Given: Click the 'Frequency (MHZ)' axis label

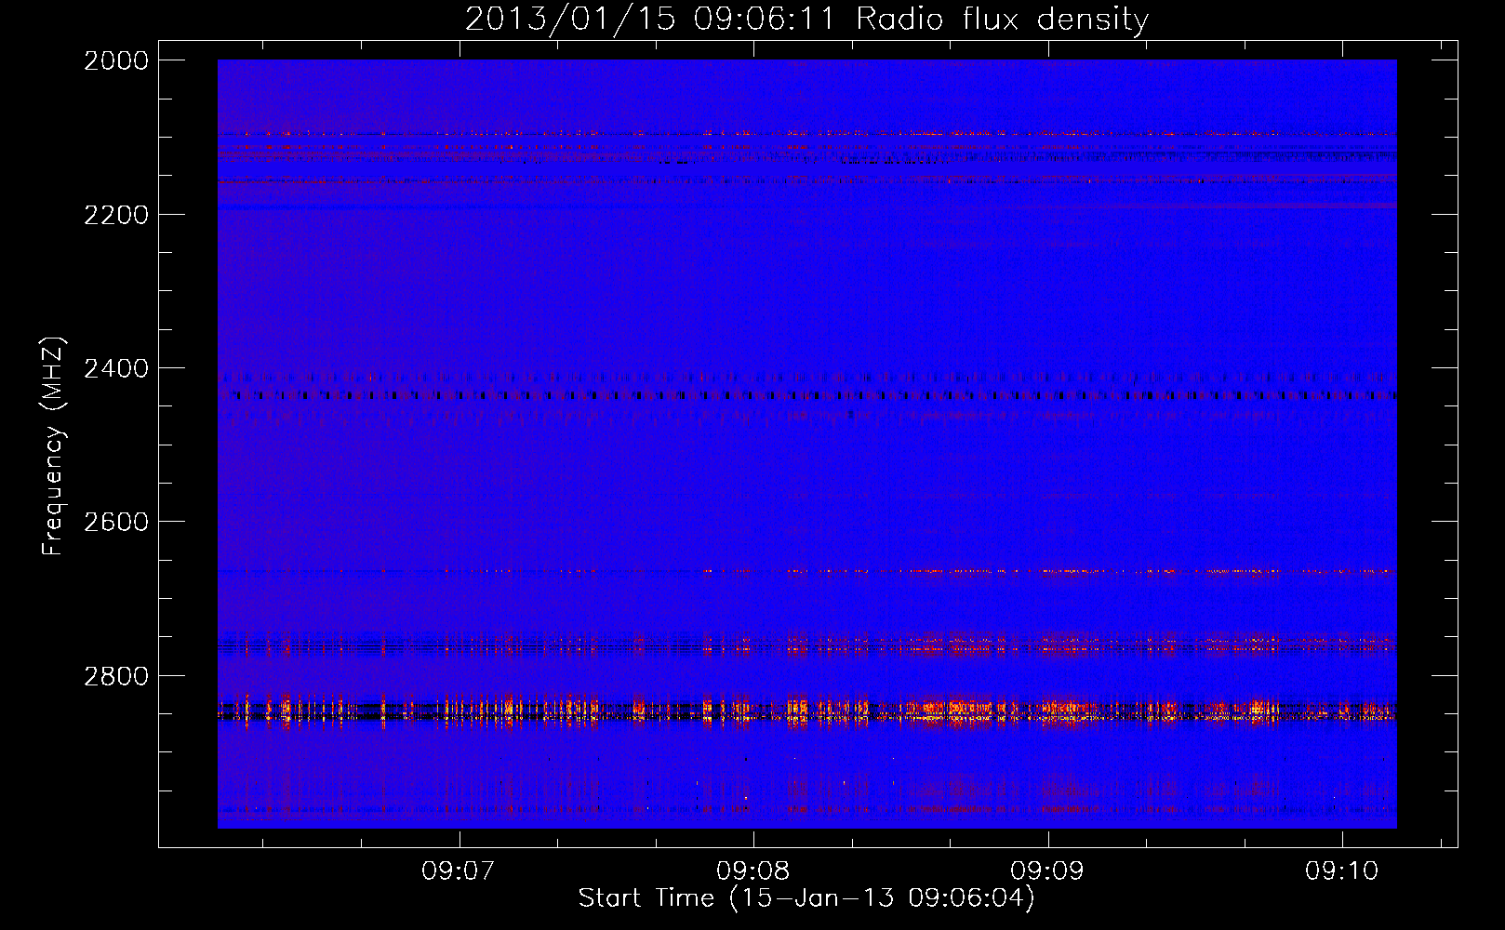Looking at the screenshot, I should pos(53,446).
